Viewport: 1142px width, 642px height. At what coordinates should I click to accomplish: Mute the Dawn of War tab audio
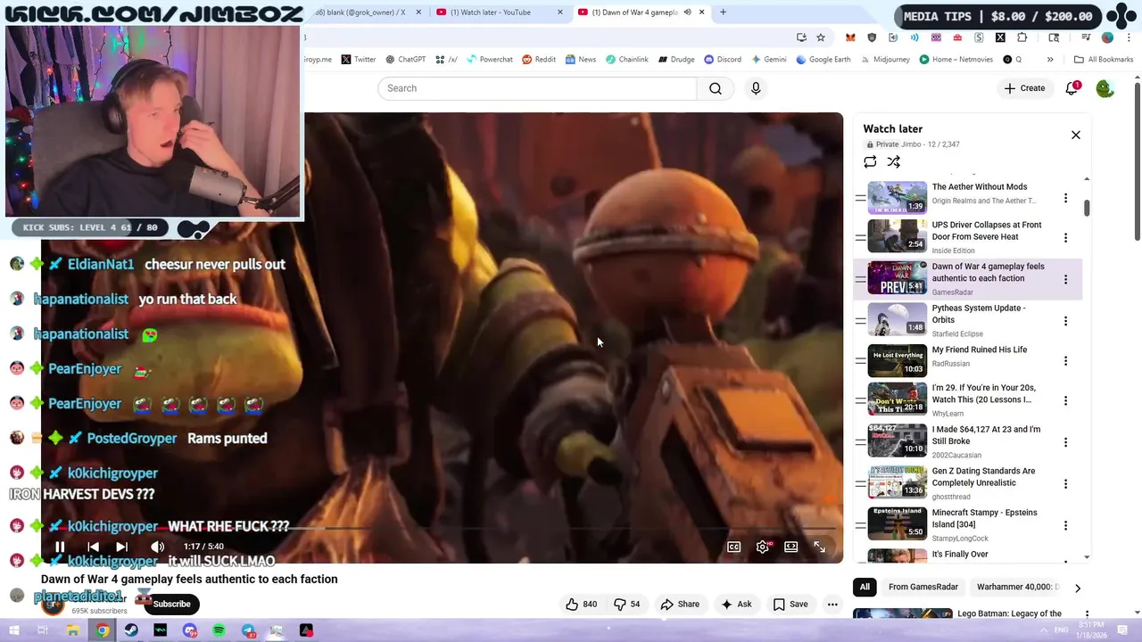pos(687,12)
